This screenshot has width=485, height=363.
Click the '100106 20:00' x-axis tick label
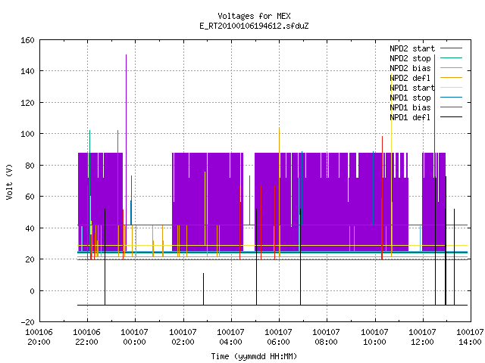point(39,337)
